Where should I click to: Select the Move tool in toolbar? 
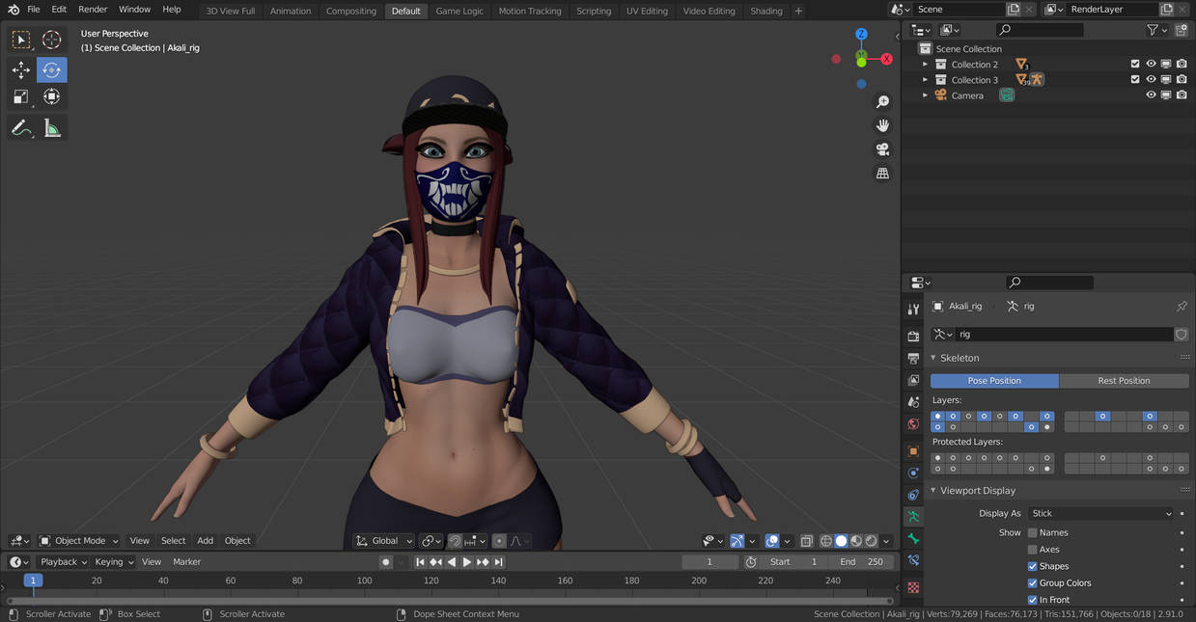tap(21, 69)
